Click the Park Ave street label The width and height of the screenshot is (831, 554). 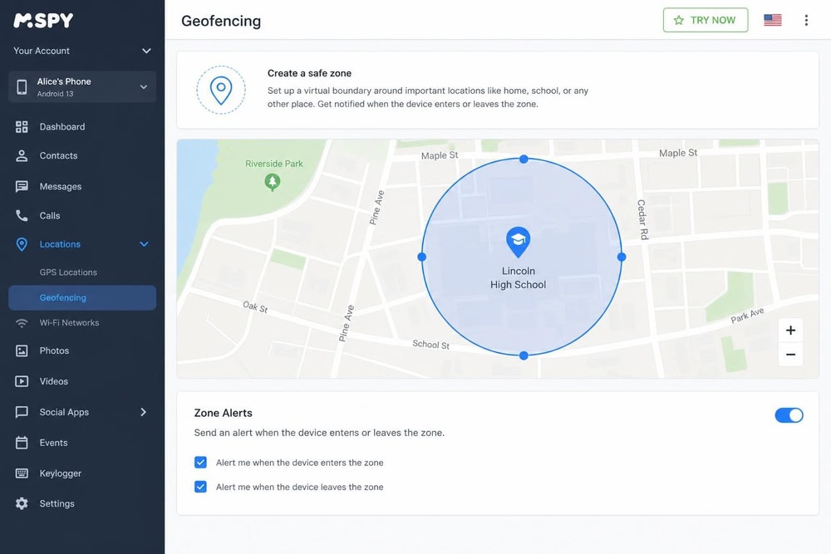[747, 315]
